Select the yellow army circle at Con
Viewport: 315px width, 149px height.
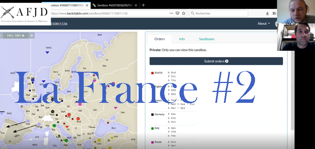click(99, 140)
